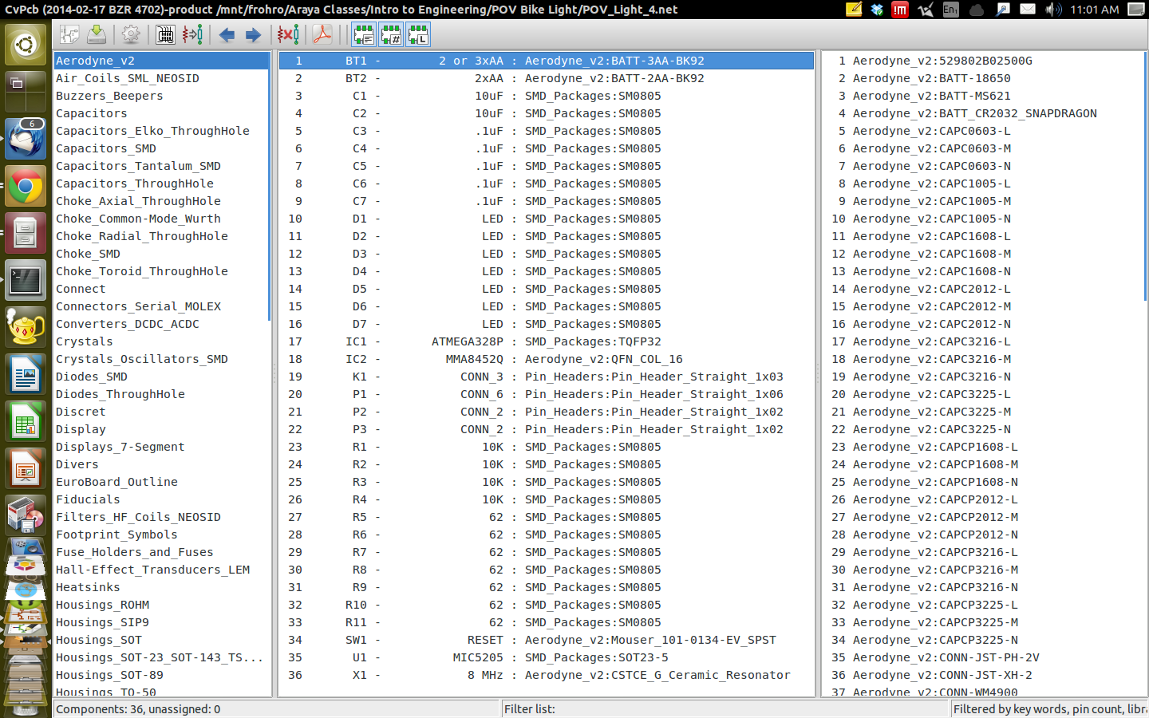Screen dimensions: 1149x718
Task: Open the mail envelope indicator menu
Action: pyautogui.click(x=1028, y=10)
